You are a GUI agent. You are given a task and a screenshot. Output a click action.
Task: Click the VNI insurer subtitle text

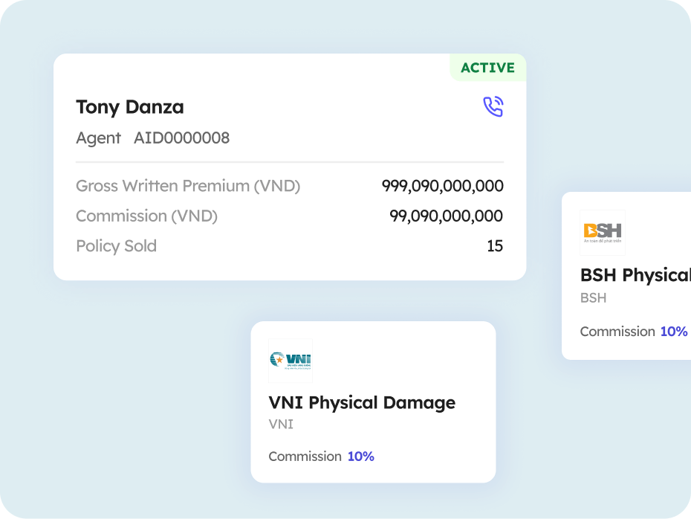281,425
